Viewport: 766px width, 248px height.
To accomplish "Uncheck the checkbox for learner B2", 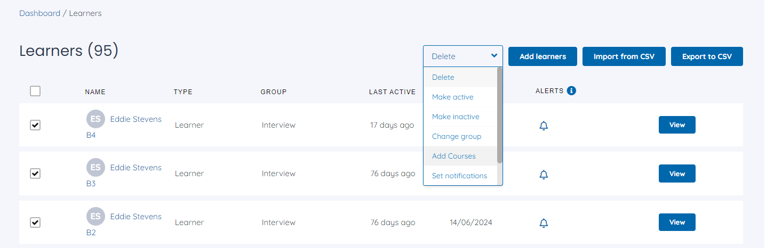I will (x=35, y=222).
